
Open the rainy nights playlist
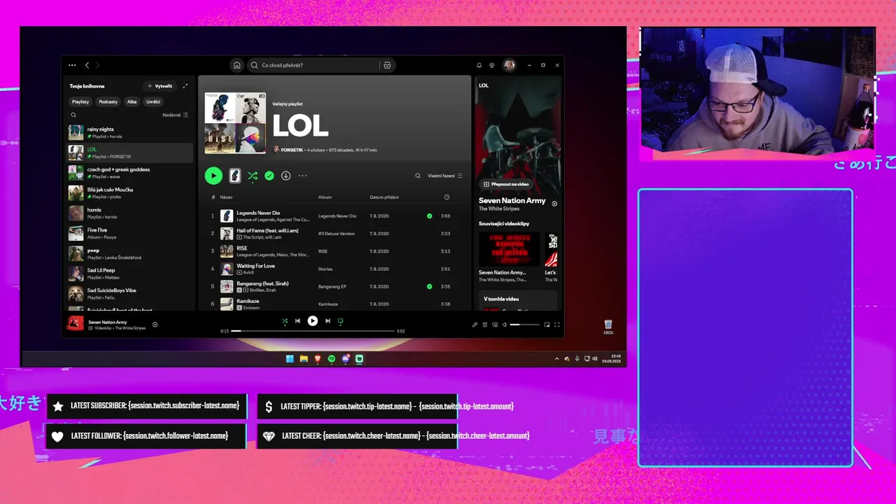pyautogui.click(x=130, y=132)
